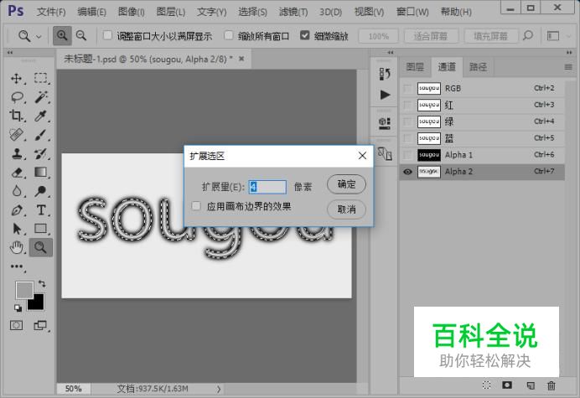
Task: Open the extra tools ellipsis menu
Action: (x=17, y=266)
